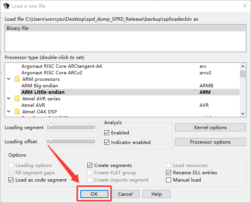The image size is (251, 203).
Task: Collapse the Atmel AVR series group
Action: pos(9,98)
